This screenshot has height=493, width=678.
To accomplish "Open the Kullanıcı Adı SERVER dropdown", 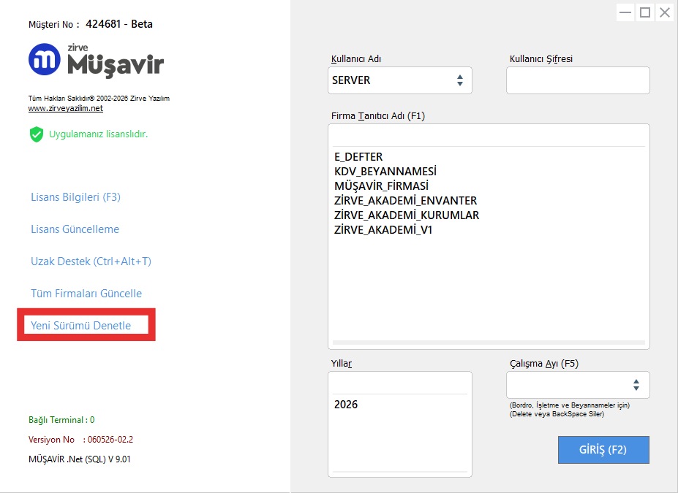I will pos(400,80).
